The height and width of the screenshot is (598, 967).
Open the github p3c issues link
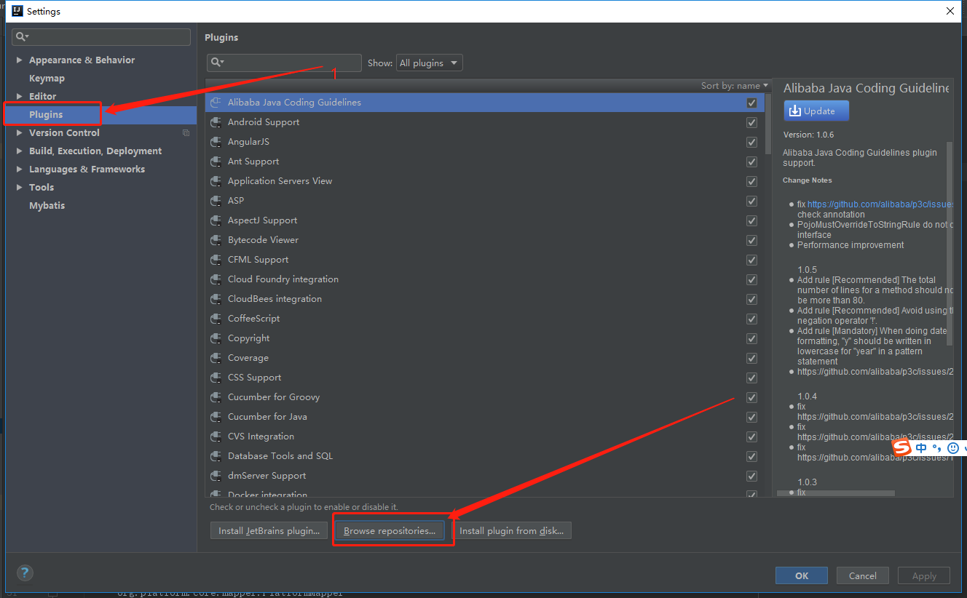[x=880, y=204]
